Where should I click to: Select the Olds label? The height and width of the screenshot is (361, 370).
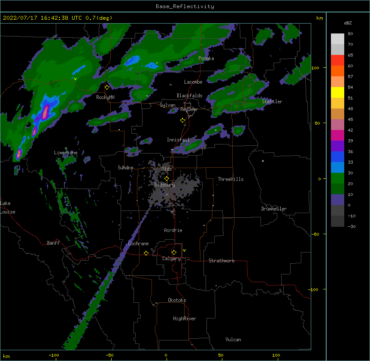pyautogui.click(x=167, y=169)
